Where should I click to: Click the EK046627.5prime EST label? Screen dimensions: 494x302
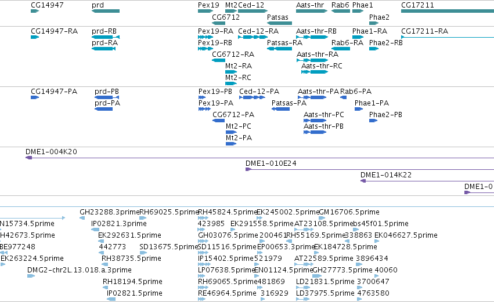pyautogui.click(x=406, y=235)
